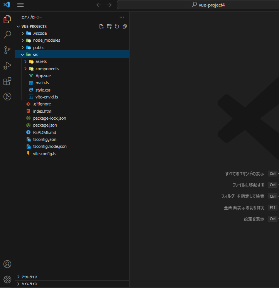Image resolution: width=279 pixels, height=288 pixels.
Task: Open the Search view in activity bar
Action: pos(7,34)
